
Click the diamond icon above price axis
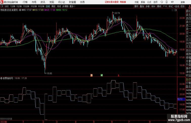point(173,10)
